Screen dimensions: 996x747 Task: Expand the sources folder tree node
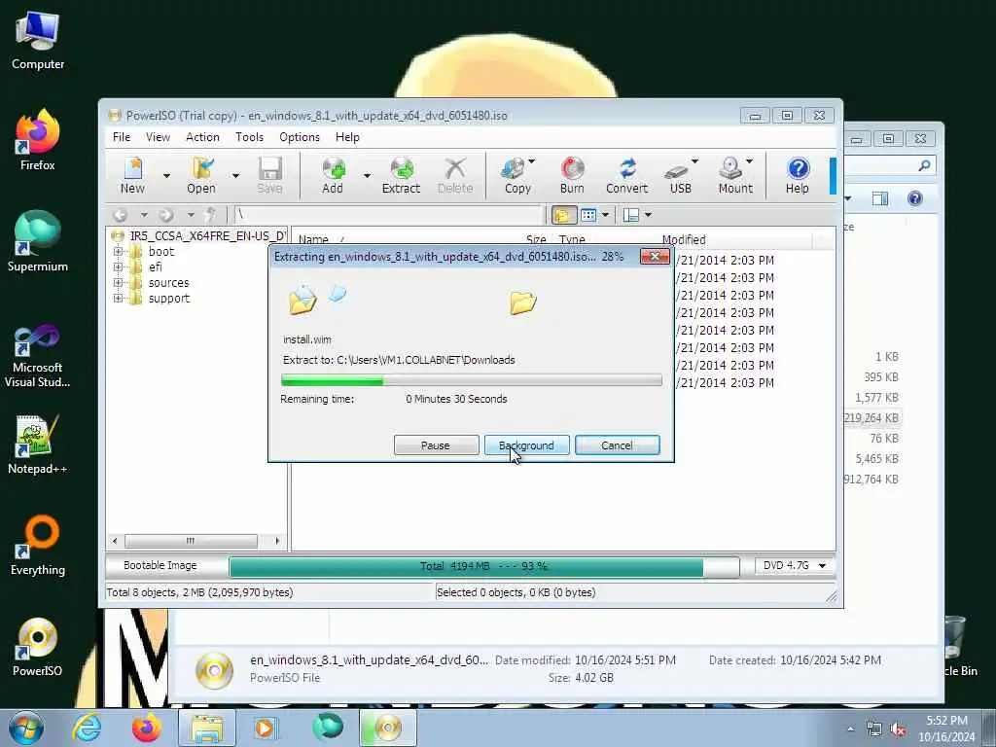(118, 283)
